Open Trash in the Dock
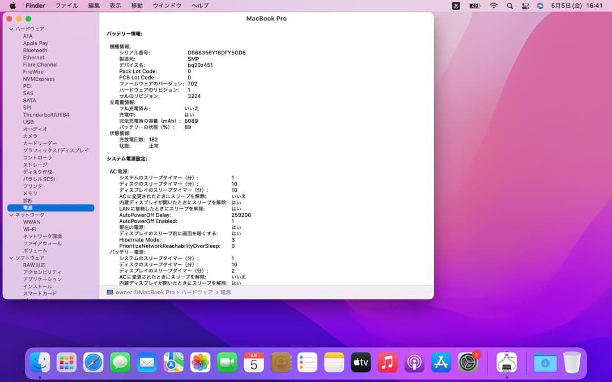The height and width of the screenshot is (382, 612). pos(572,363)
